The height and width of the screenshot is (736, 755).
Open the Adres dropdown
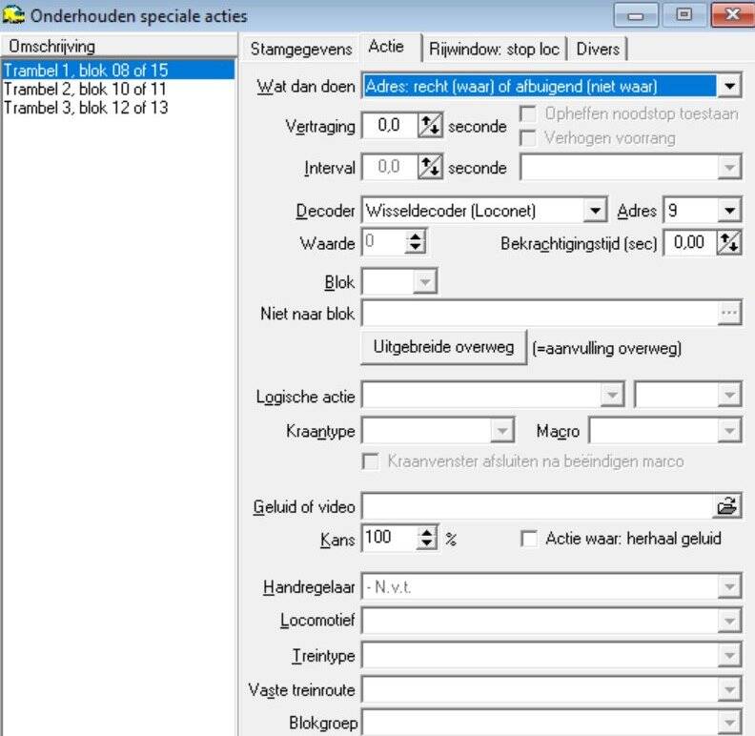point(729,211)
